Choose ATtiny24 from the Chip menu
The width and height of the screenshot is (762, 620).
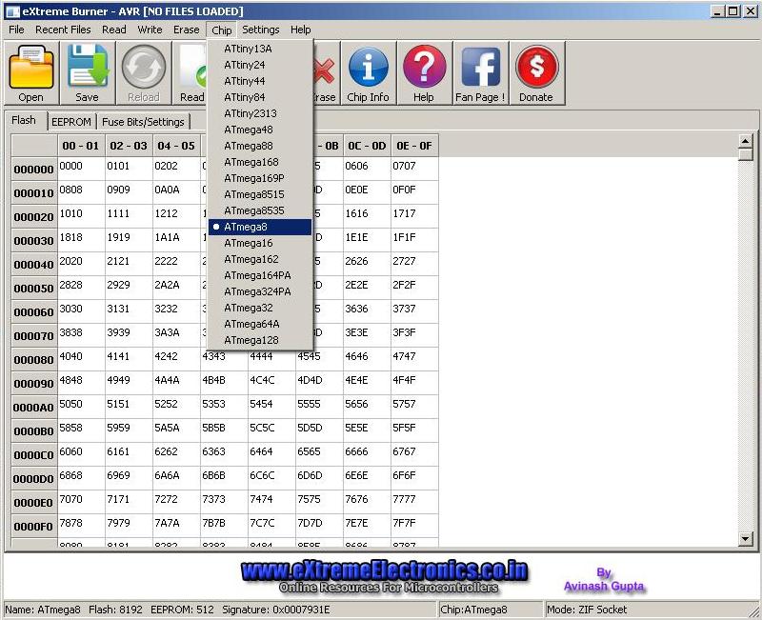(260, 65)
